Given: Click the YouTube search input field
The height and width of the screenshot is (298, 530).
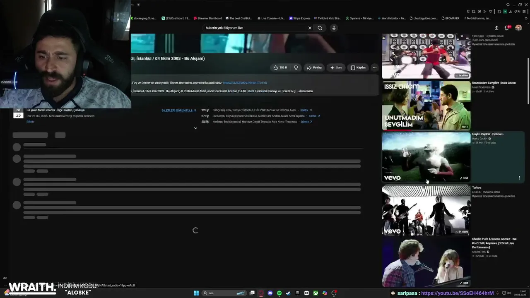Looking at the screenshot, I should click(x=255, y=28).
